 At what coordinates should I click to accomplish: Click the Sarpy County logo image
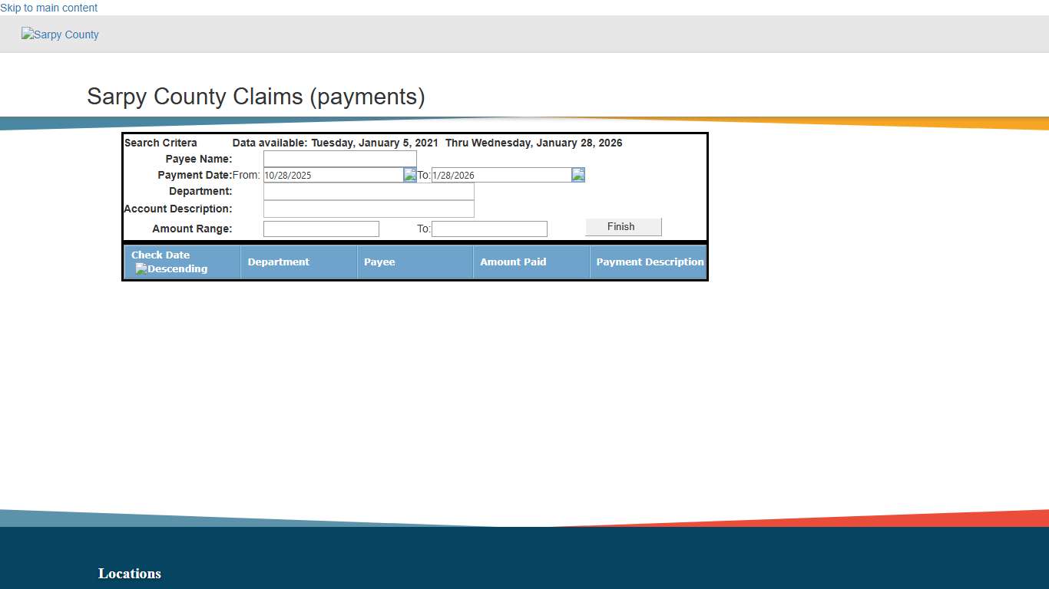pyautogui.click(x=60, y=34)
